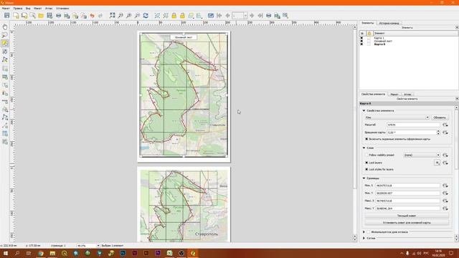Image resolution: width=459 pixels, height=258 pixels.
Task: Toggle visibility of Карта 8 item
Action: [x=361, y=44]
